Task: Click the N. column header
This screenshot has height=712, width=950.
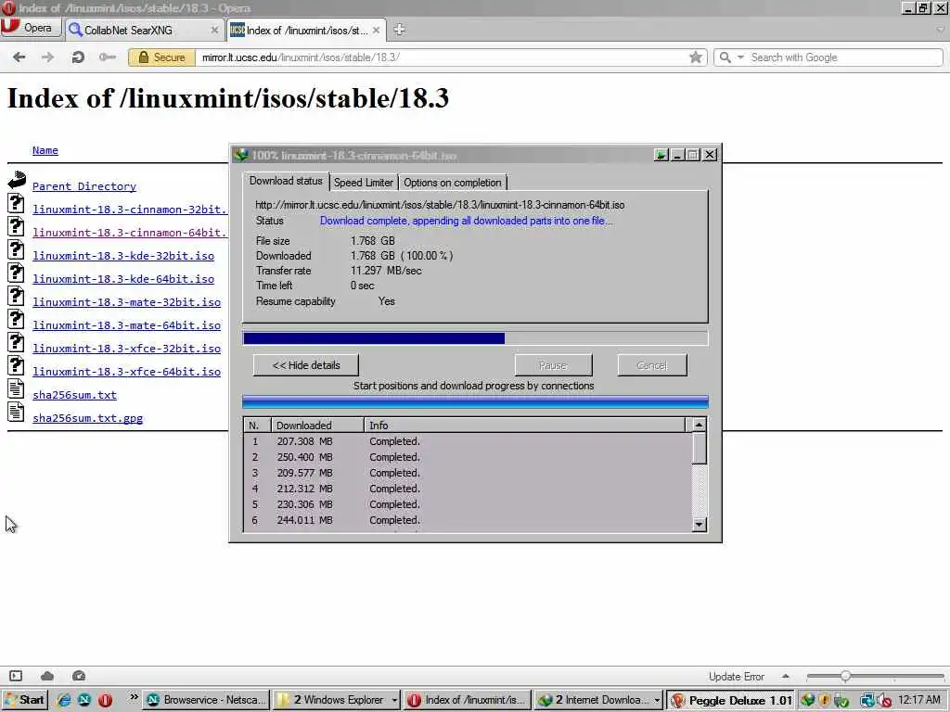Action: coord(258,425)
